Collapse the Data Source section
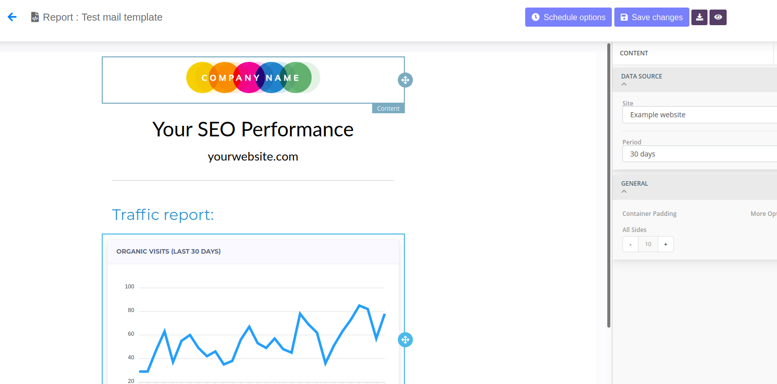 pyautogui.click(x=624, y=84)
